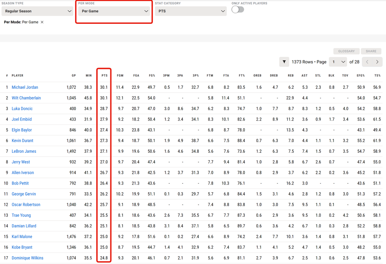Sort by the MIN column header
Screen dimensions: 386x264
point(89,76)
